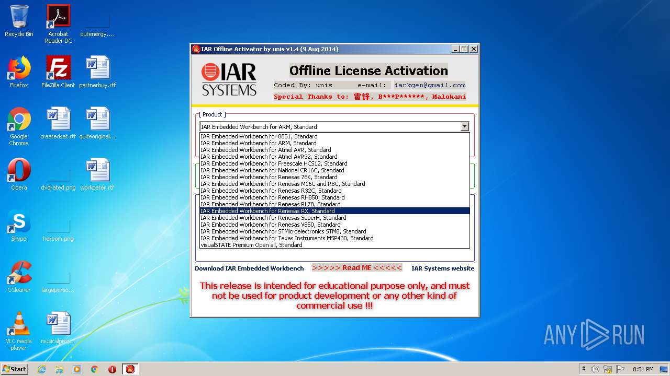Image resolution: width=670 pixels, height=376 pixels.
Task: Choose Embedded Workbench for Renesas RH850
Action: [x=334, y=197]
